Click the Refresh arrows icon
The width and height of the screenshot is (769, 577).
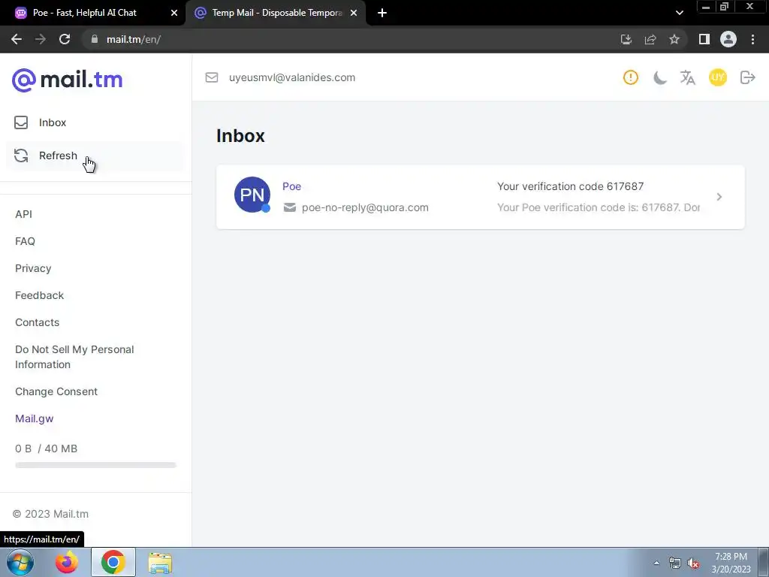21,156
